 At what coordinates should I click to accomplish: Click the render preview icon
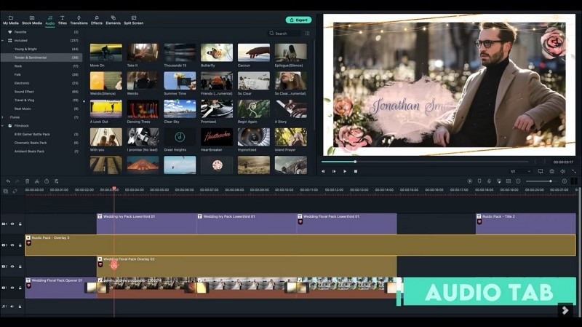click(x=469, y=181)
